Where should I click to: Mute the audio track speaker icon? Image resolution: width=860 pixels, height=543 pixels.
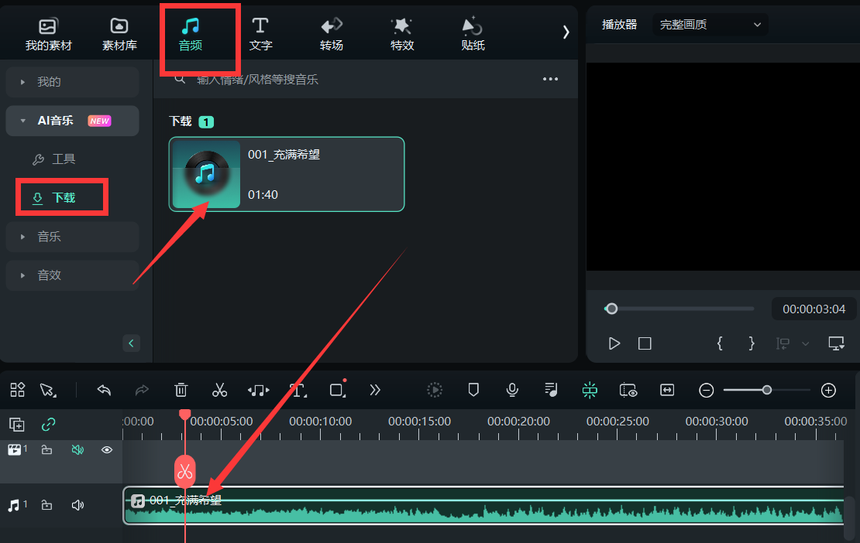coord(77,505)
